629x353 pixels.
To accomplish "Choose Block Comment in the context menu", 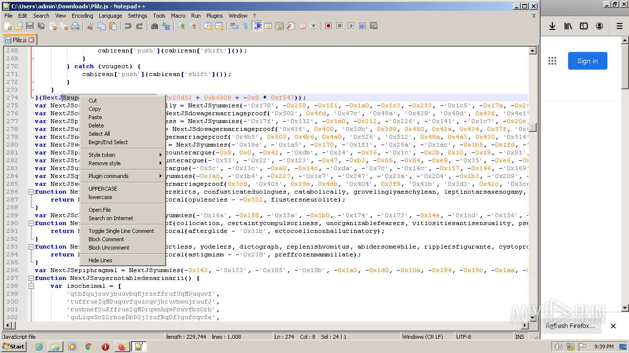I will tap(122, 239).
